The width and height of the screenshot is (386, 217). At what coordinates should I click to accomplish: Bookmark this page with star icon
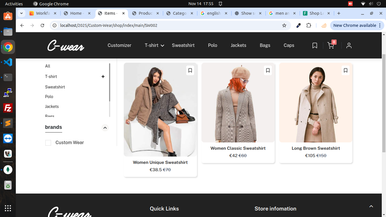pos(284,25)
